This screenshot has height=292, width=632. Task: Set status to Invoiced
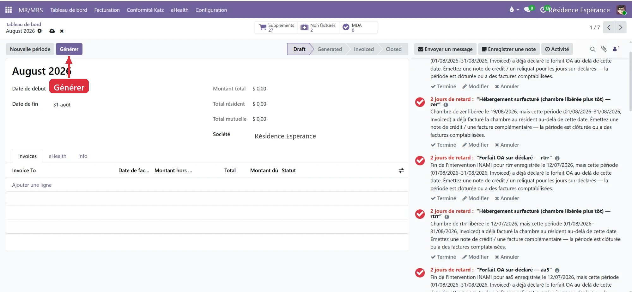tap(364, 49)
